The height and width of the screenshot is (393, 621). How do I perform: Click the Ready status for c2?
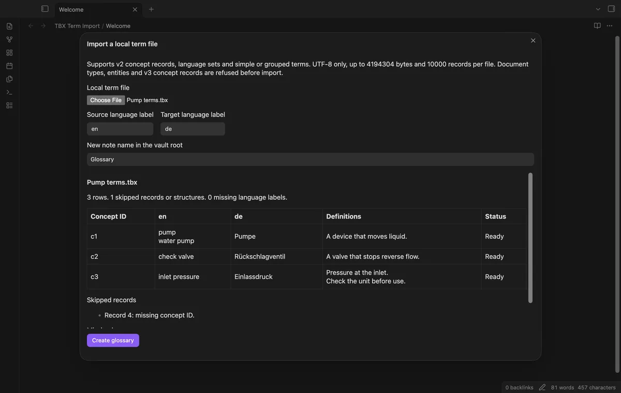(x=494, y=256)
